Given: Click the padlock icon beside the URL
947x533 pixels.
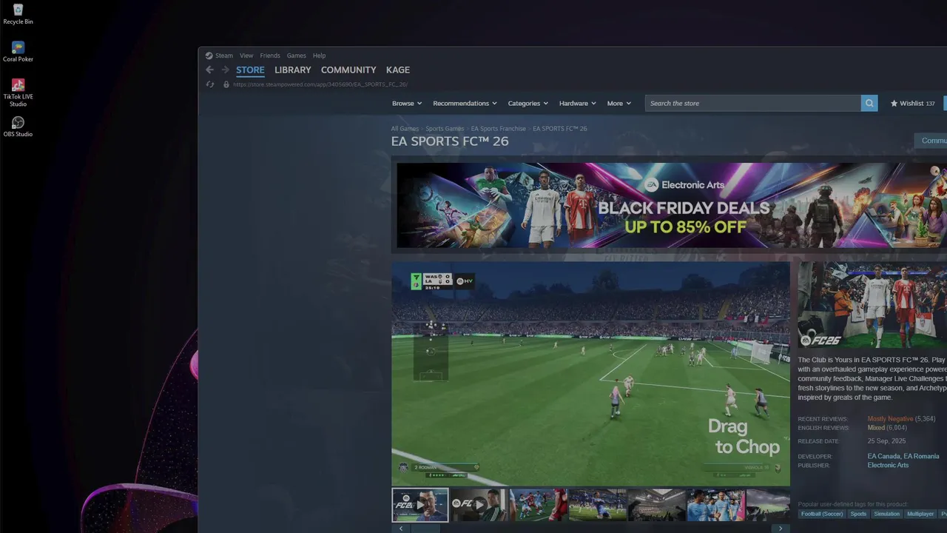Looking at the screenshot, I should pos(226,84).
